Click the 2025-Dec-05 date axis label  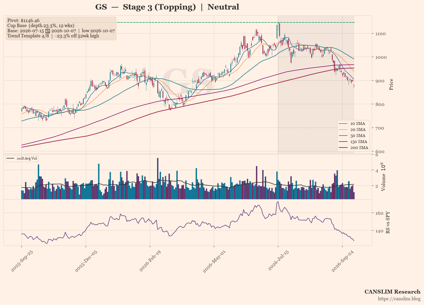pos(86,261)
